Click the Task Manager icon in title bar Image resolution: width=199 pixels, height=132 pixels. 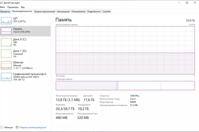coord(2,3)
